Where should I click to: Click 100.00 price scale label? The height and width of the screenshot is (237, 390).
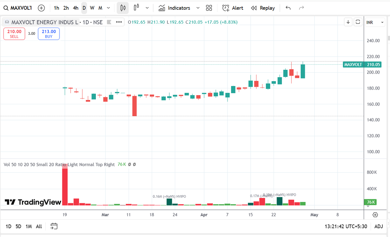point(373,152)
